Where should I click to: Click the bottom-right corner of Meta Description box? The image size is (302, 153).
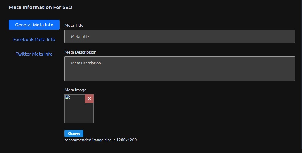[293, 79]
